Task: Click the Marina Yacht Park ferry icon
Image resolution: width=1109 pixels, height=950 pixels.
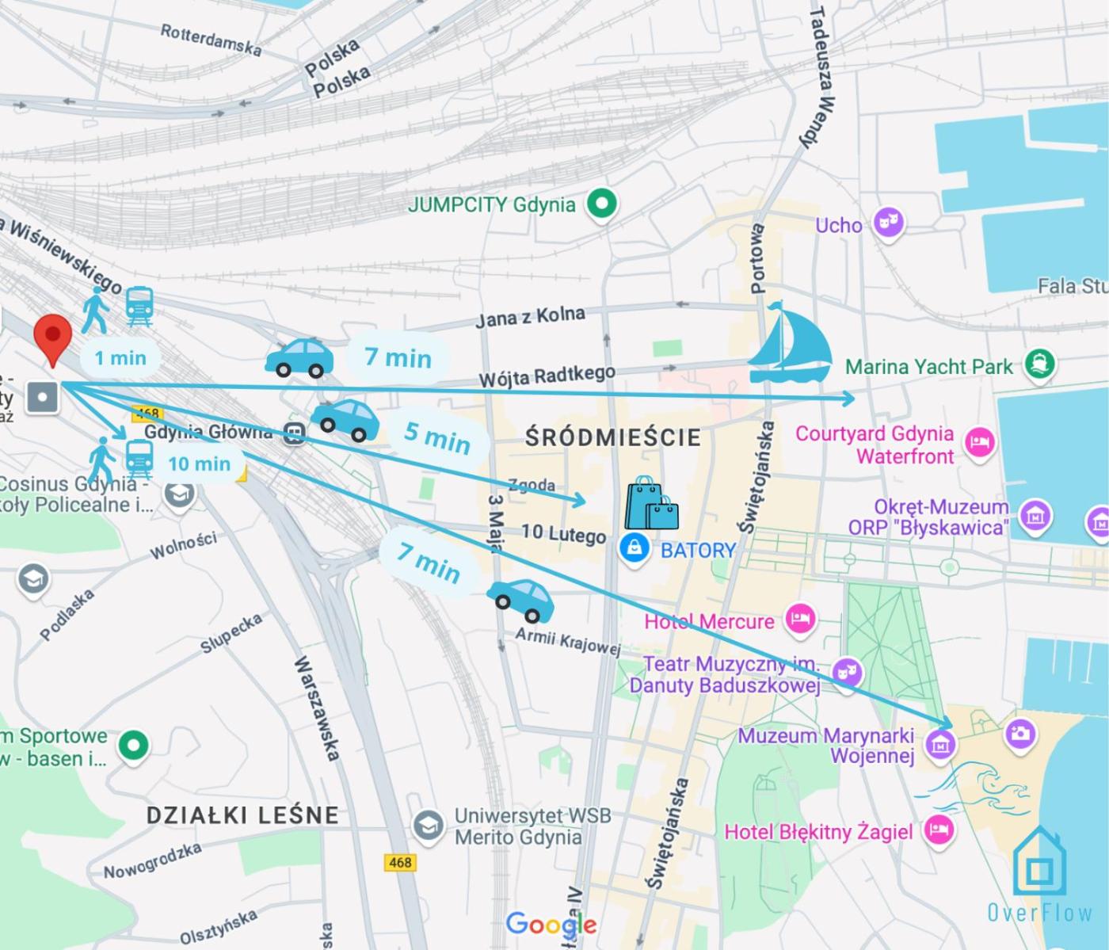Action: tap(1039, 364)
